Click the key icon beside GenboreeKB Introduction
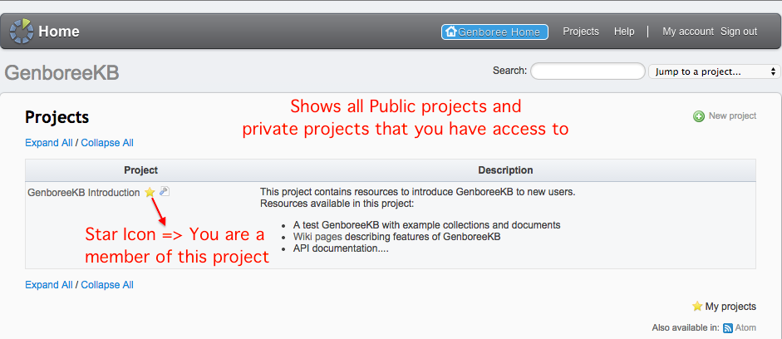The height and width of the screenshot is (339, 782). [164, 191]
